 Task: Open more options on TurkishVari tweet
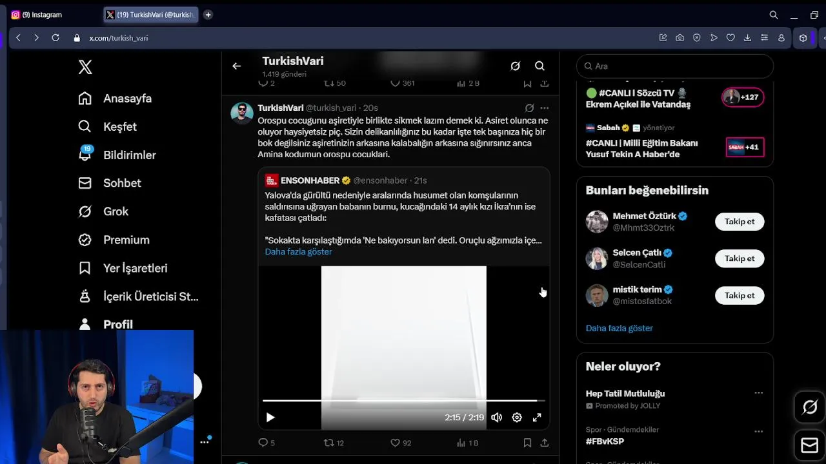point(545,108)
